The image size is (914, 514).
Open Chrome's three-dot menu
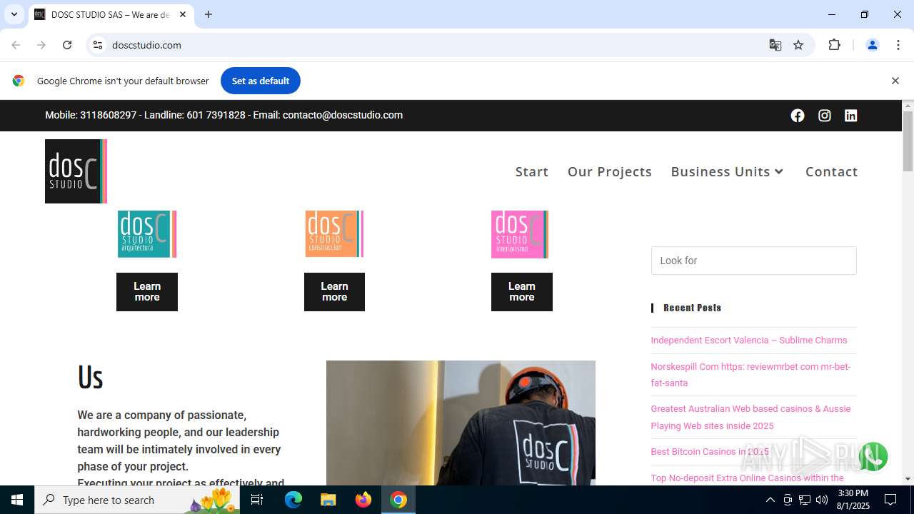tap(898, 45)
